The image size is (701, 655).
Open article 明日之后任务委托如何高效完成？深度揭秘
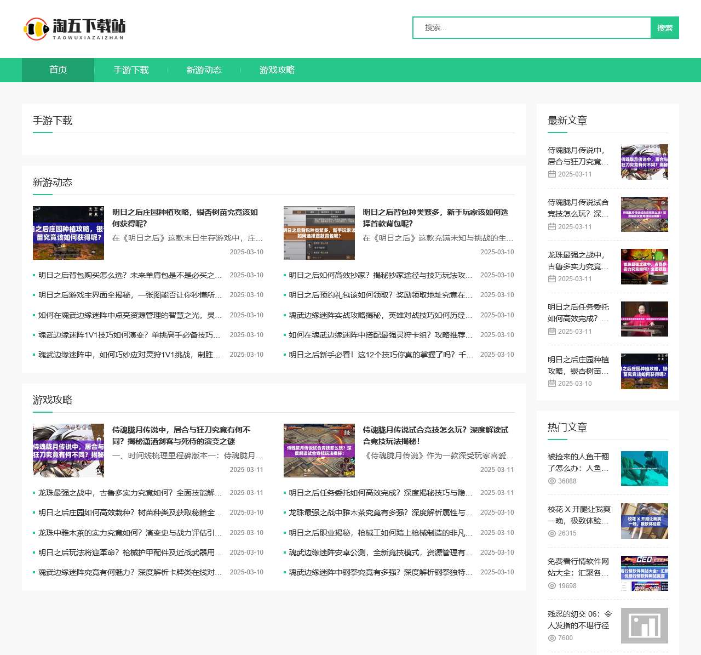pos(381,493)
